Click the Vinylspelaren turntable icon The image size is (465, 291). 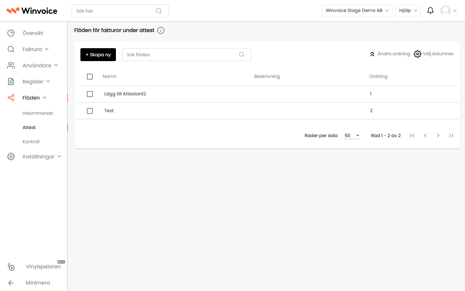[11, 266]
